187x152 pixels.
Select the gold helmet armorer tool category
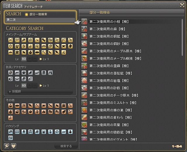(x=70, y=46)
